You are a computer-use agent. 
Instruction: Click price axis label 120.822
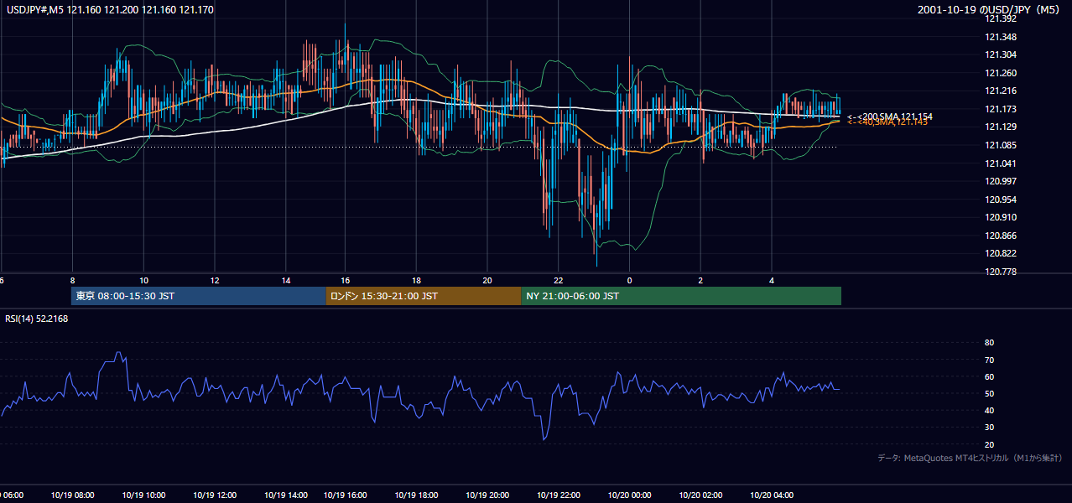point(1001,253)
